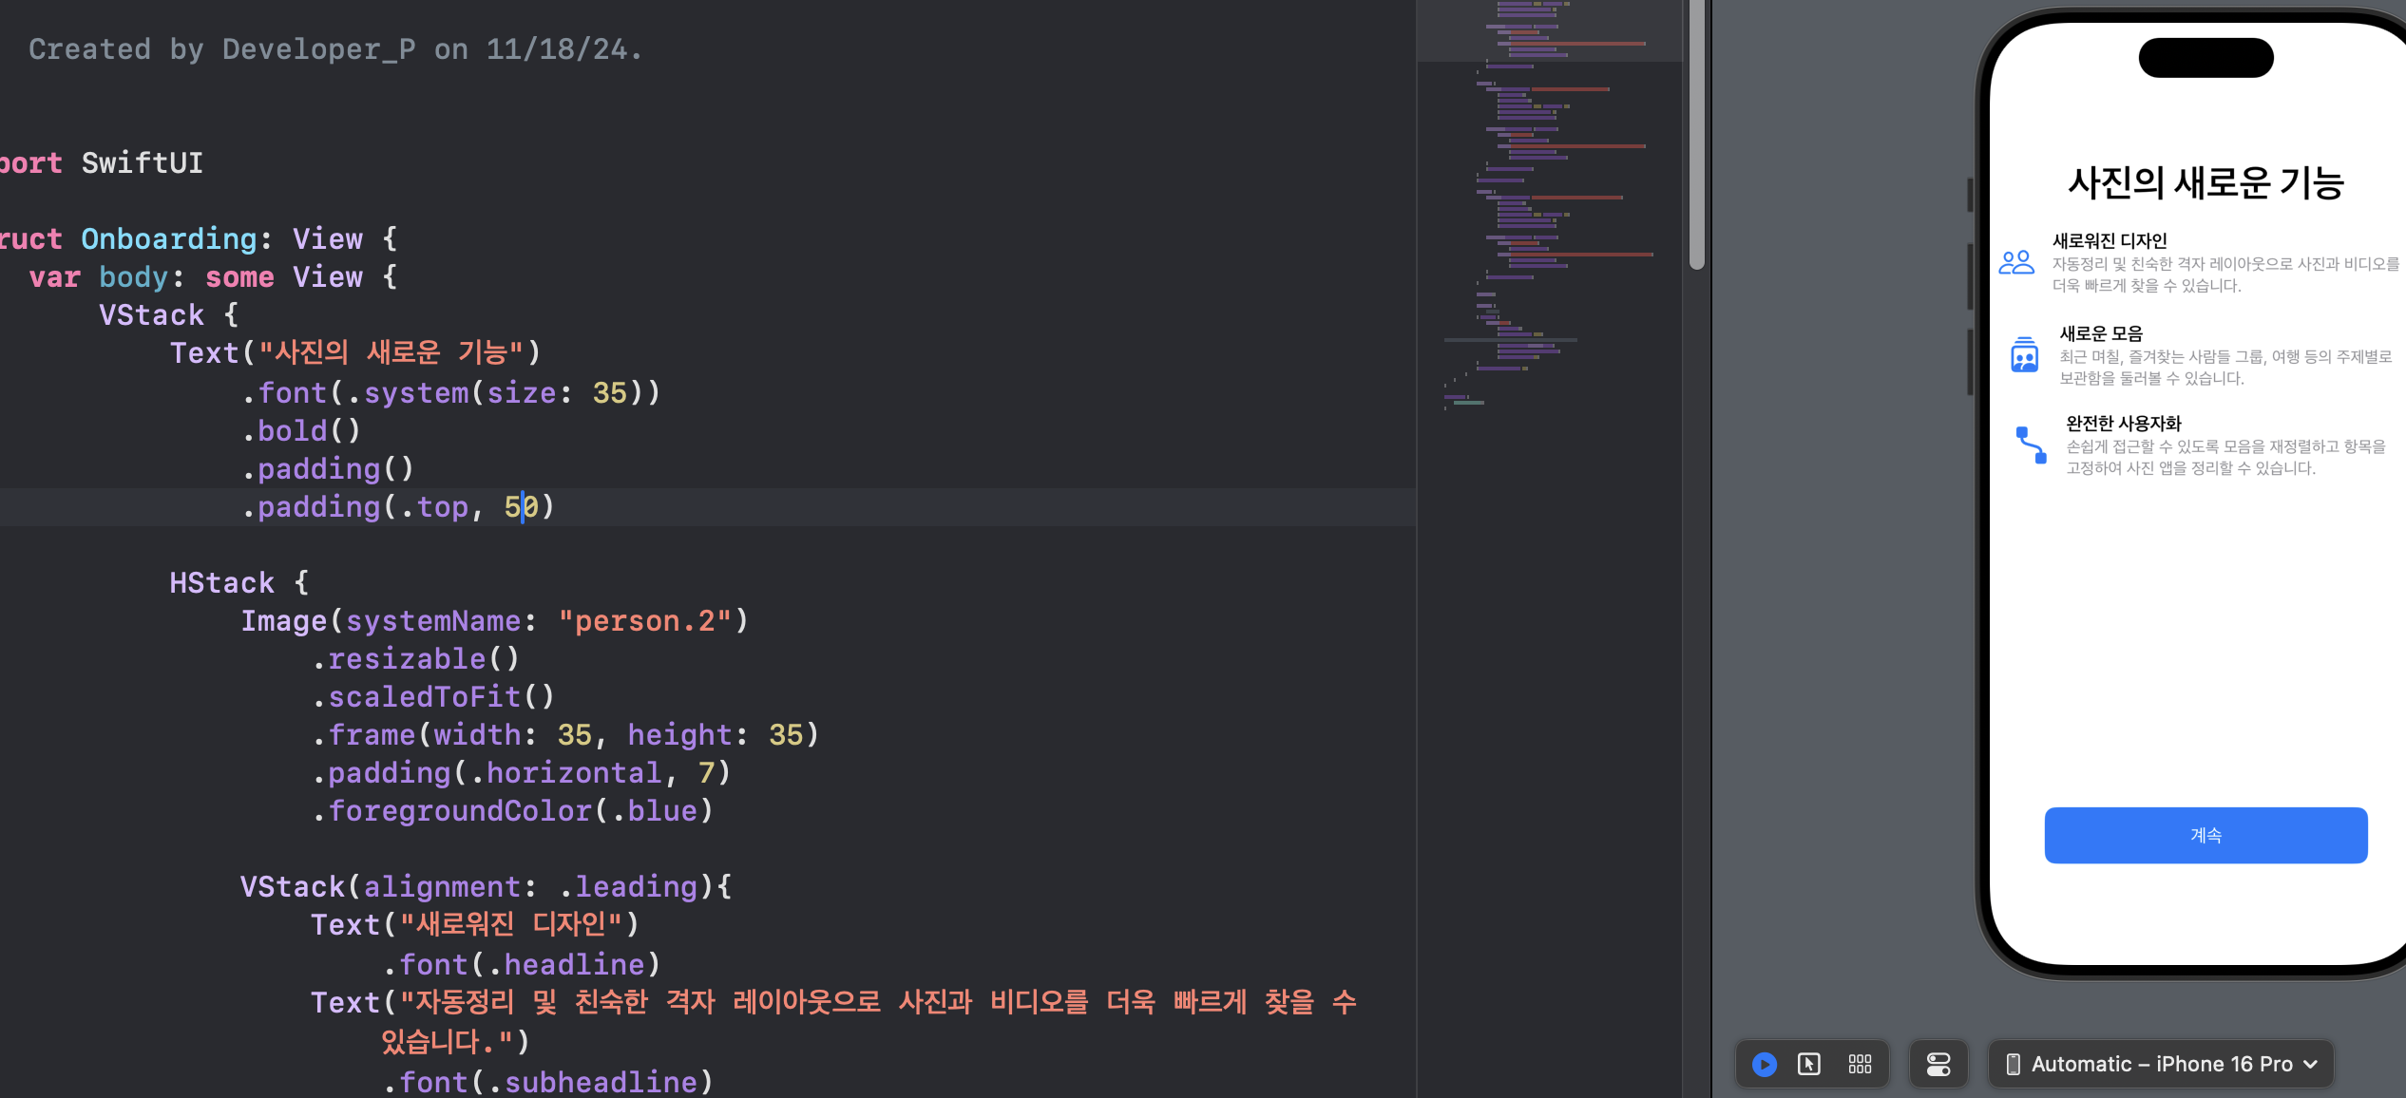This screenshot has height=1098, width=2406.
Task: Select the 사진의 새로운 기능 title in preview
Action: coord(2205,182)
